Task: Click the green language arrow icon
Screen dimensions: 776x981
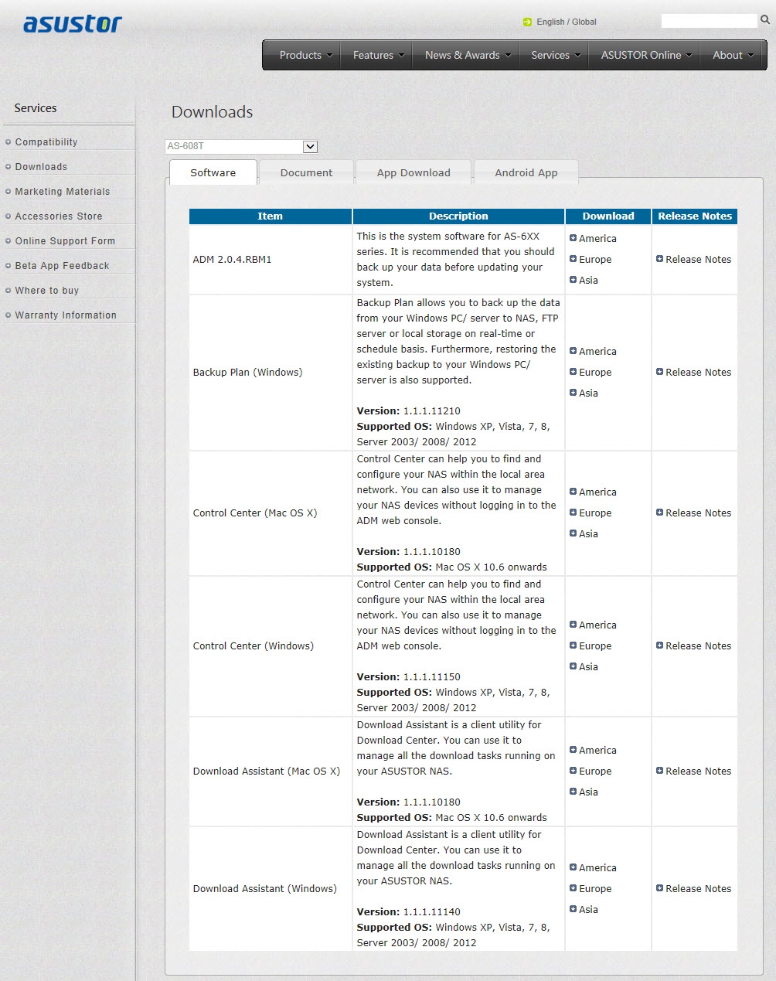Action: pyautogui.click(x=527, y=22)
